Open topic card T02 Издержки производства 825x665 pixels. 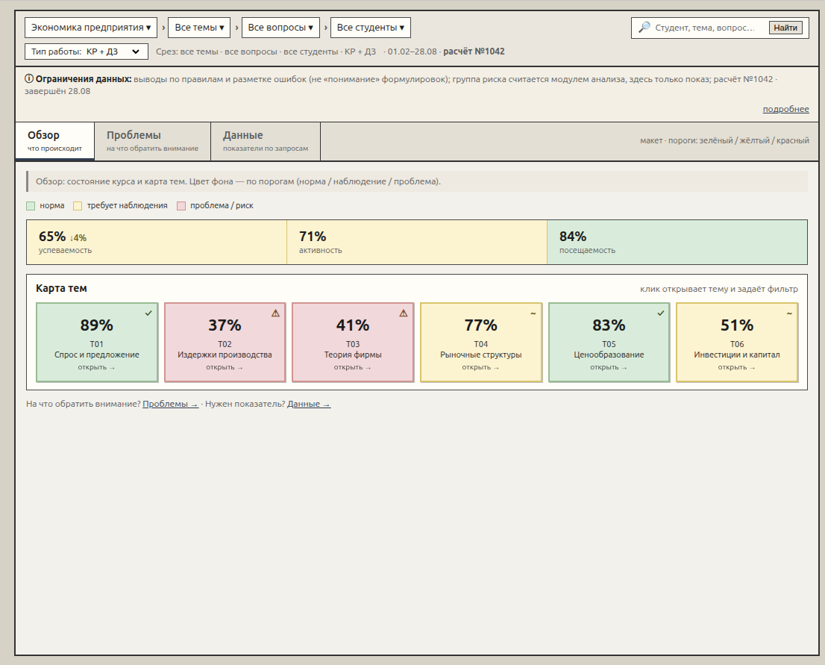tap(225, 343)
